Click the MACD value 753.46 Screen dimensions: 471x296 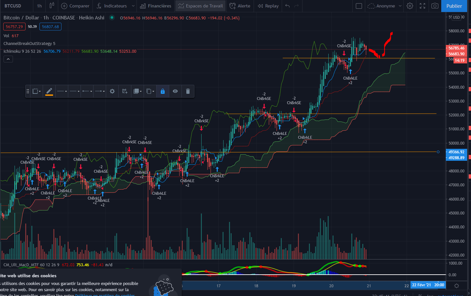pyautogui.click(x=82, y=265)
